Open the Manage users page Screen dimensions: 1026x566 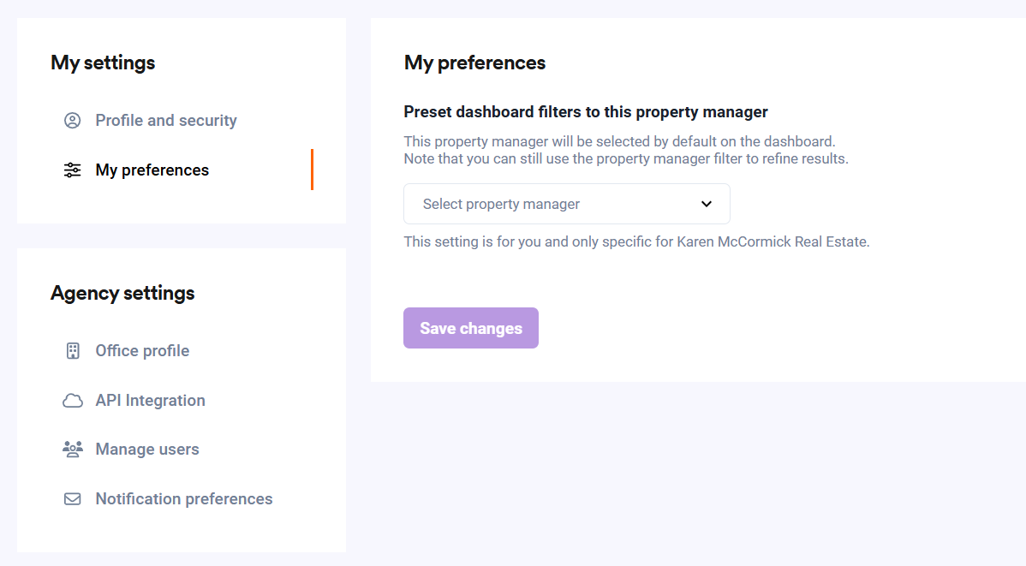tap(147, 449)
